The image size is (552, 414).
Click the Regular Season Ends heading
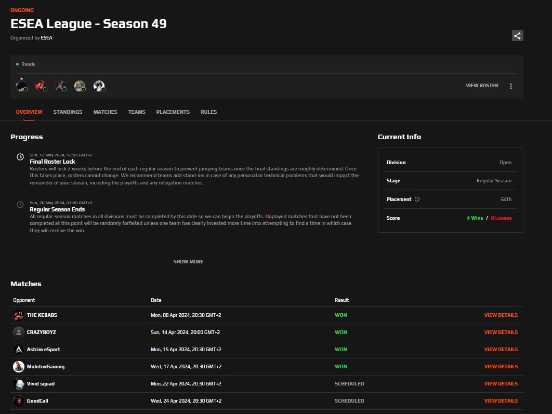pos(57,209)
